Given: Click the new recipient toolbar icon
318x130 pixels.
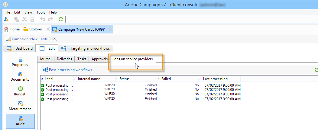Looking at the screenshot, I should [6, 19].
